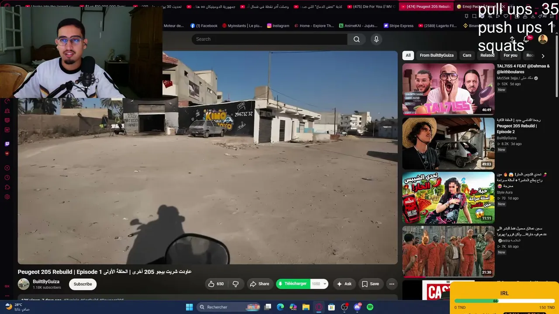Image resolution: width=559 pixels, height=314 pixels.
Task: Open the Facebook bookmark
Action: (204, 26)
